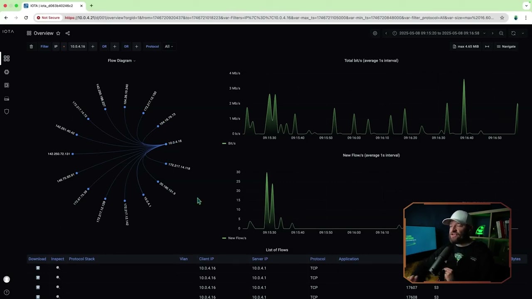Open the Navigate menu
The width and height of the screenshot is (532, 299).
pyautogui.click(x=506, y=47)
